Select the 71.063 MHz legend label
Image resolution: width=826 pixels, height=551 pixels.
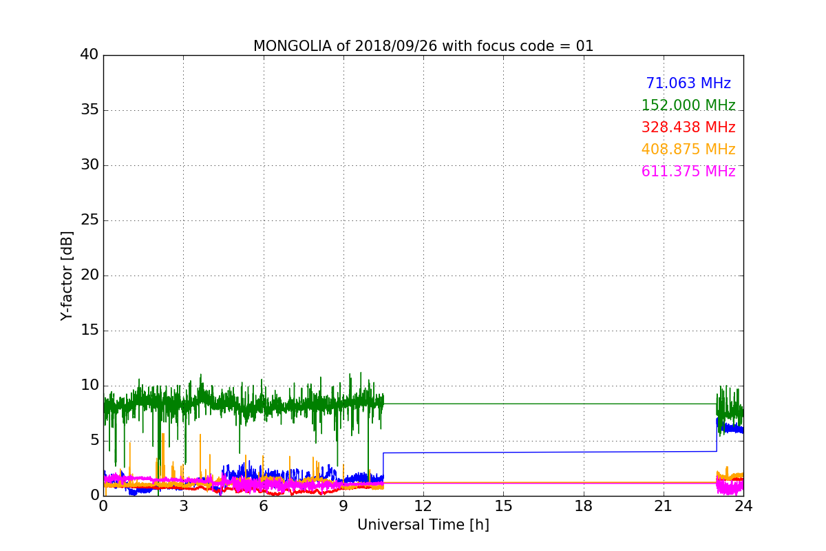[x=688, y=83]
